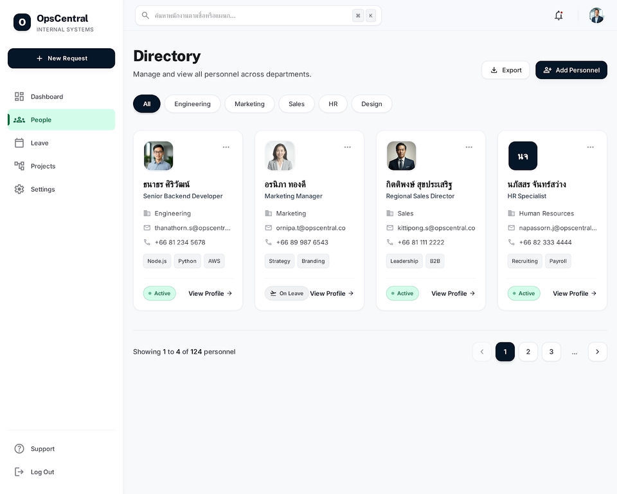This screenshot has height=494, width=617.
Task: Click the Dashboard grid icon in sidebar
Action: pos(19,96)
